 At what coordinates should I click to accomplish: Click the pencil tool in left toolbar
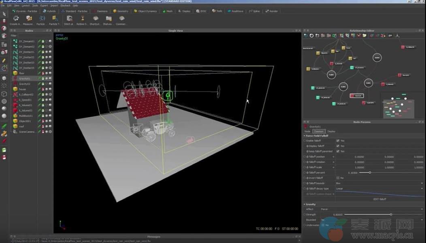coord(4,60)
